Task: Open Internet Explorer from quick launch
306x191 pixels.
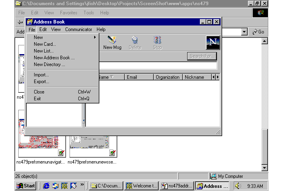Action: [46, 186]
